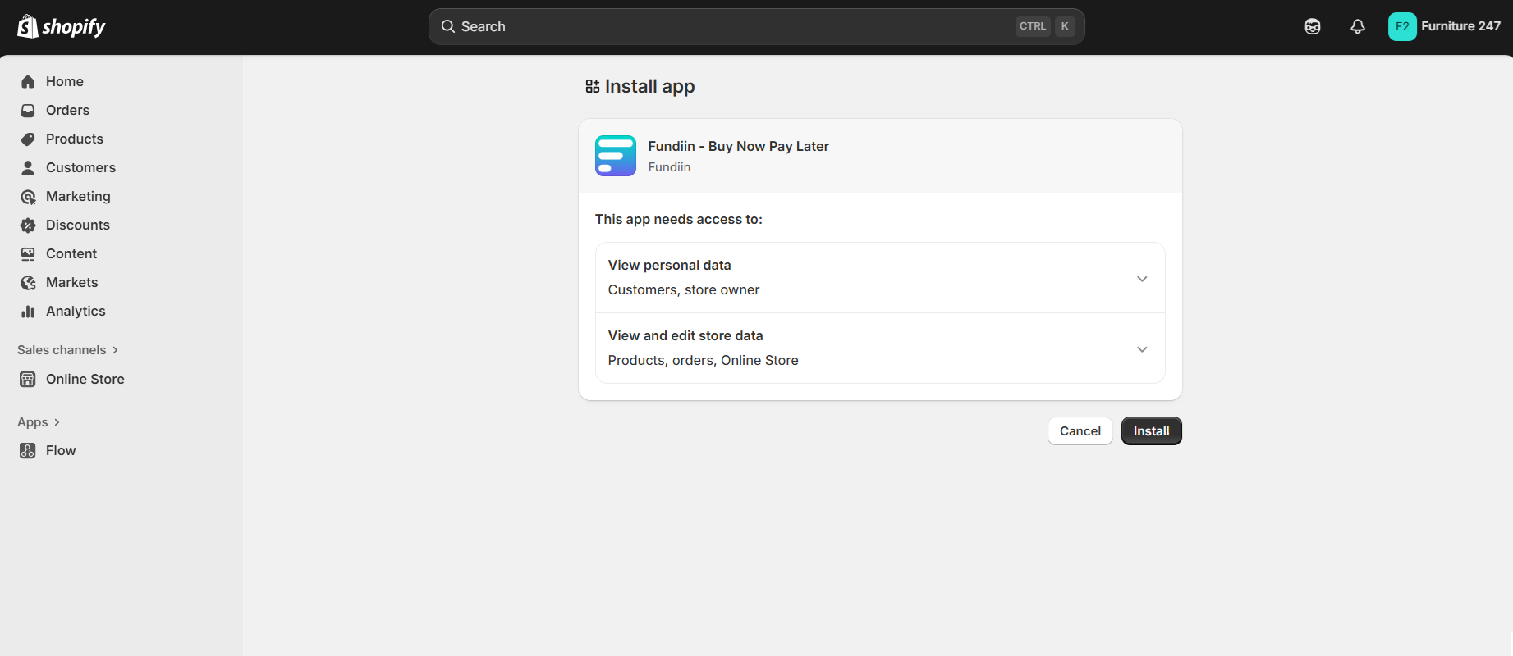Expand View and edit store data
Image resolution: width=1513 pixels, height=656 pixels.
click(x=1141, y=349)
